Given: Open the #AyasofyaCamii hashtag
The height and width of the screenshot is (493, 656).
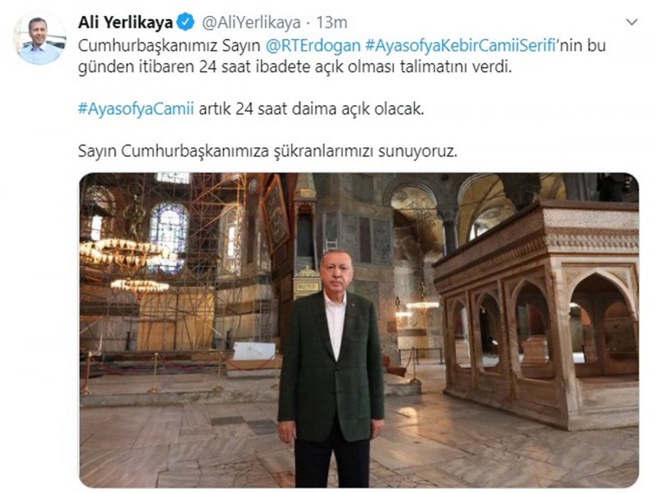Looking at the screenshot, I should pyautogui.click(x=136, y=109).
